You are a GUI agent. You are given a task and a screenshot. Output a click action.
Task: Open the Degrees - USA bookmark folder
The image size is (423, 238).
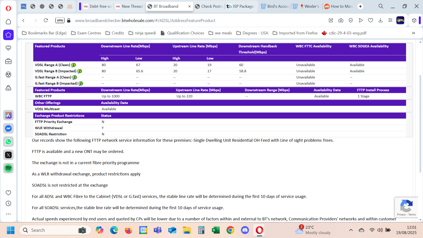click(x=252, y=33)
